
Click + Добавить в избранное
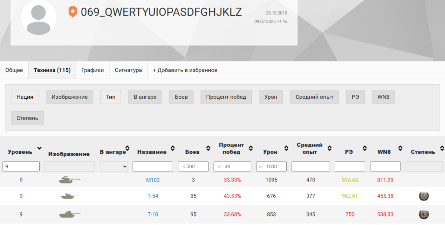tap(185, 70)
